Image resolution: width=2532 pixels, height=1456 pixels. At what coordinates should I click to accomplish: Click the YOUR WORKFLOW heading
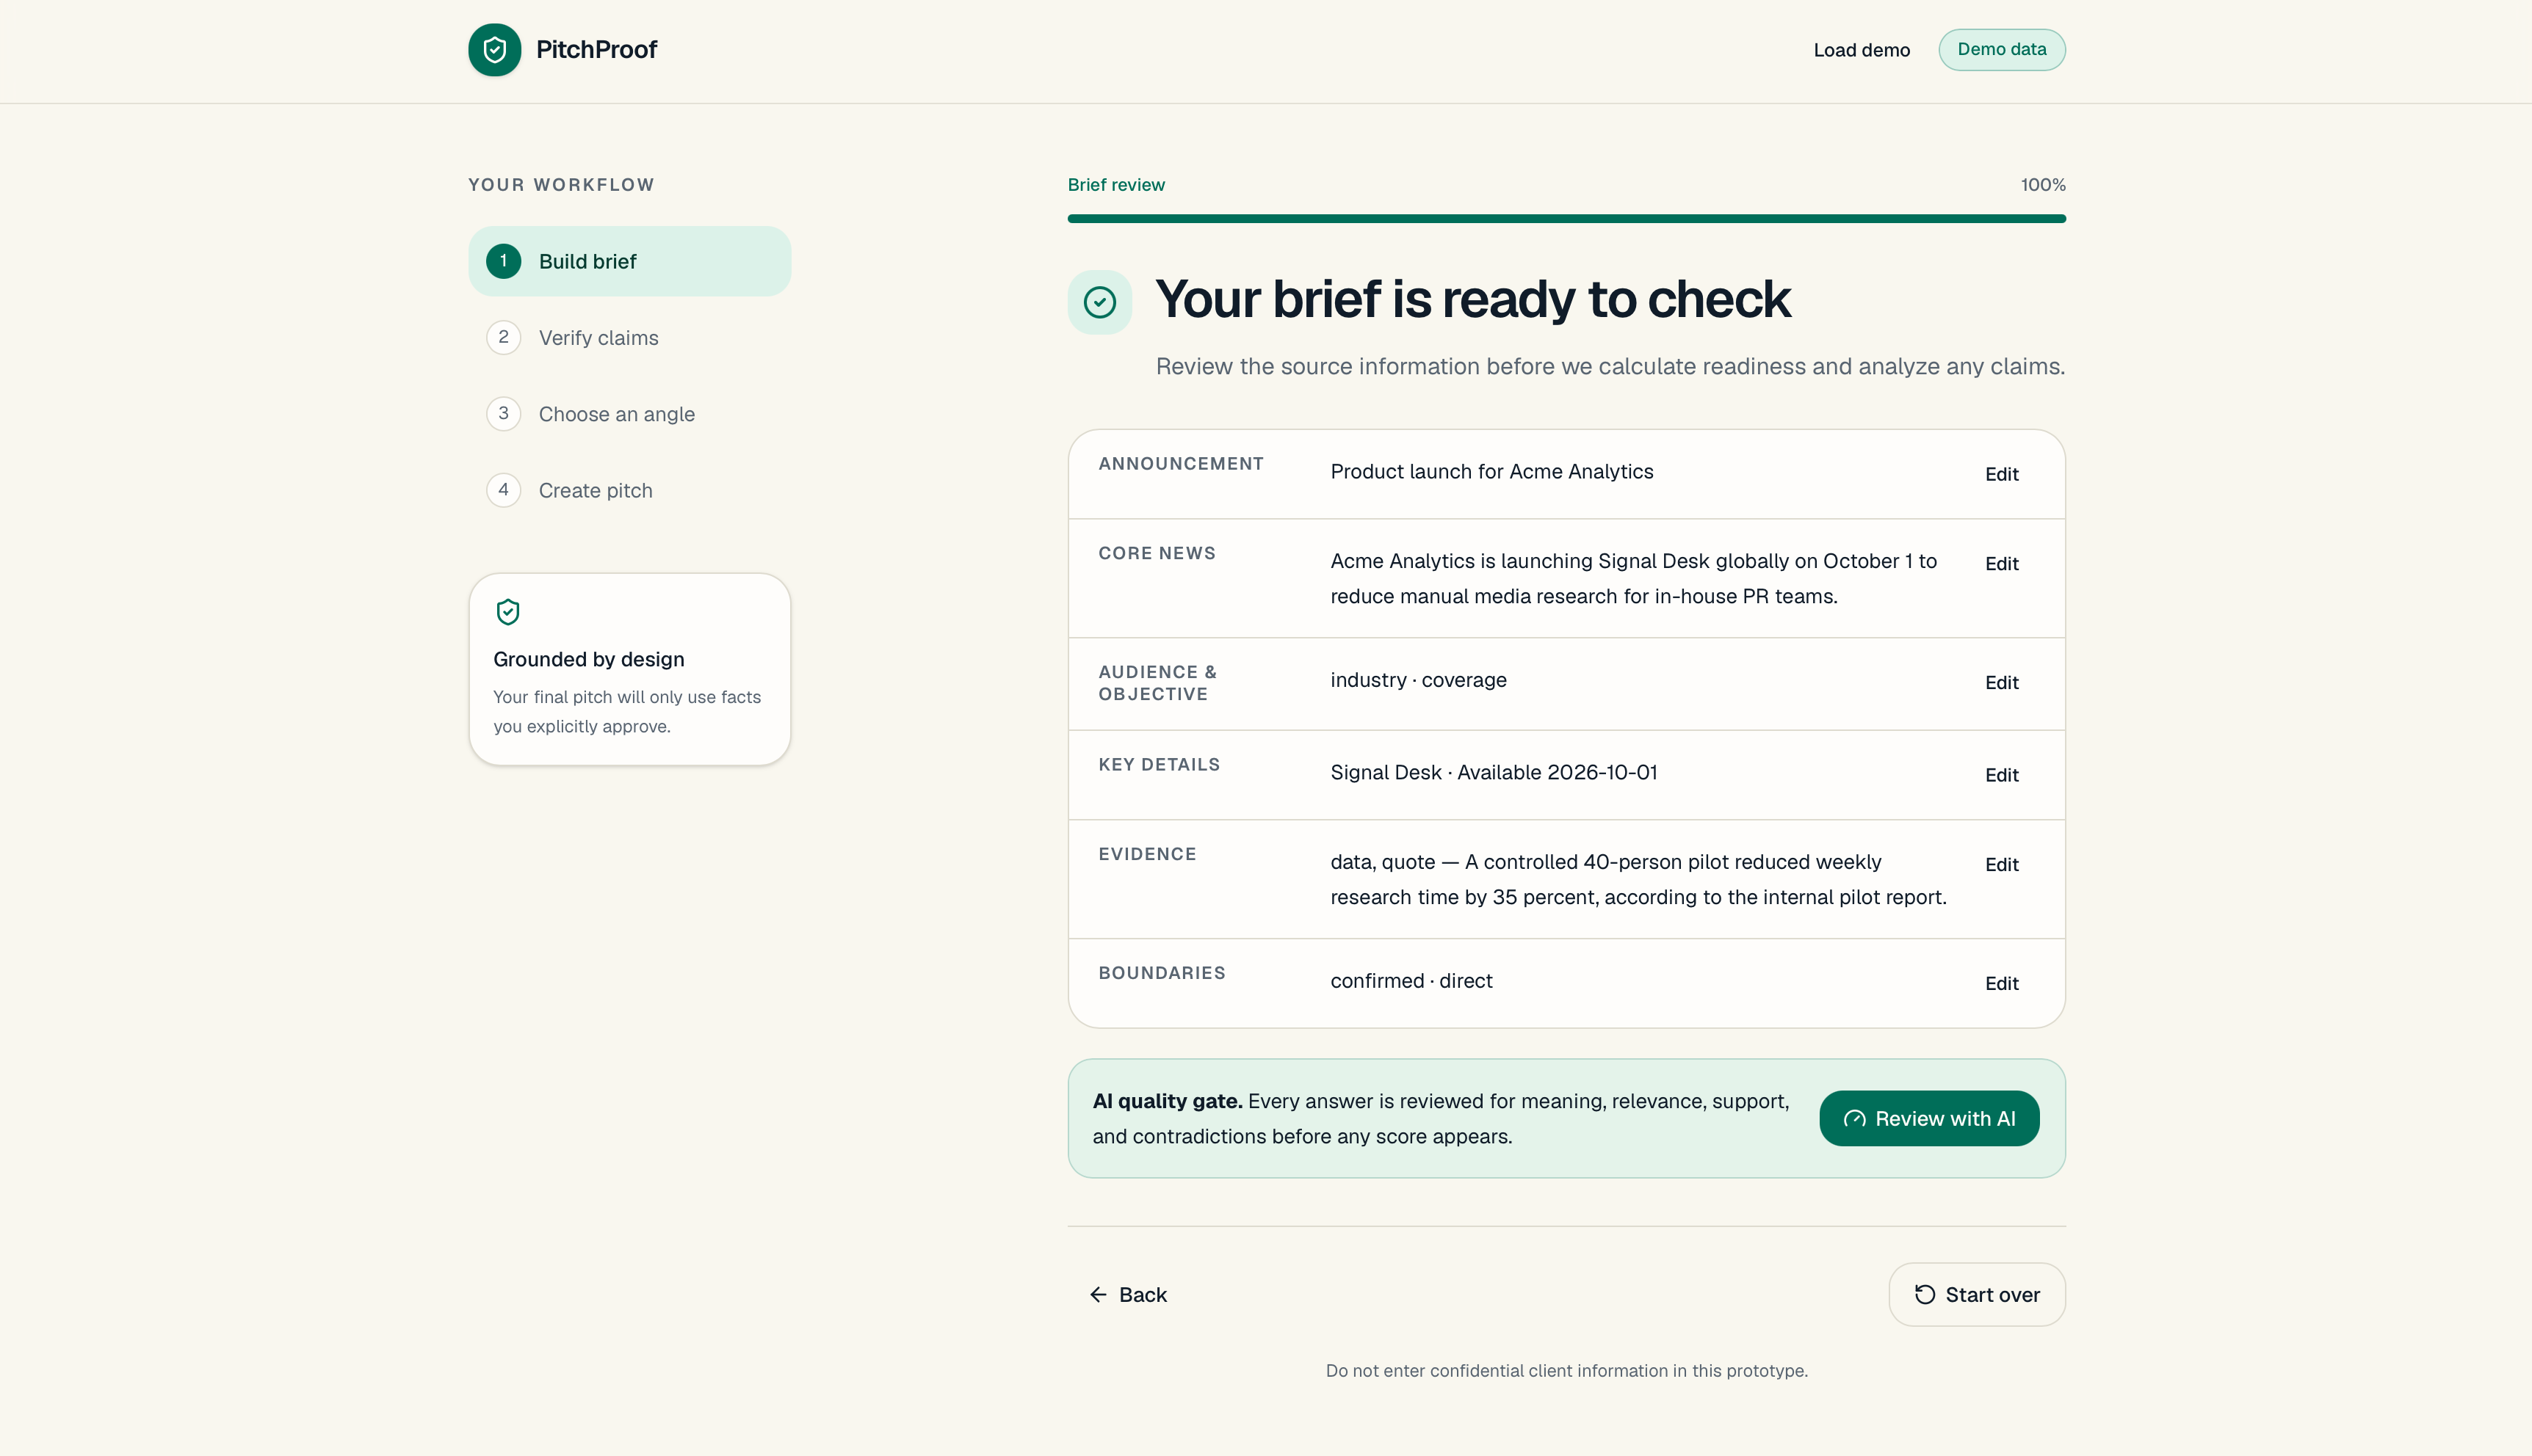561,185
